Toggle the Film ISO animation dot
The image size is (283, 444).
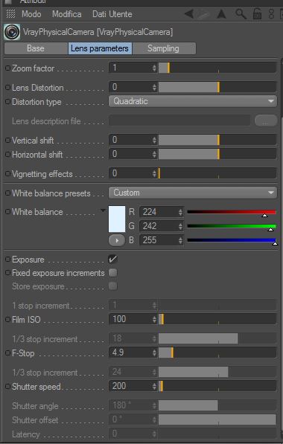coord(8,319)
